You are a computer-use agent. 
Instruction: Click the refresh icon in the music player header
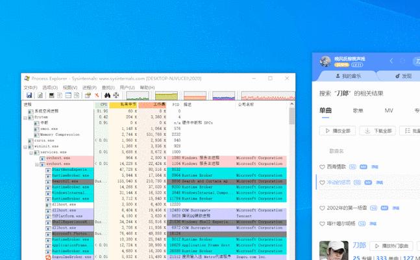coord(402,61)
